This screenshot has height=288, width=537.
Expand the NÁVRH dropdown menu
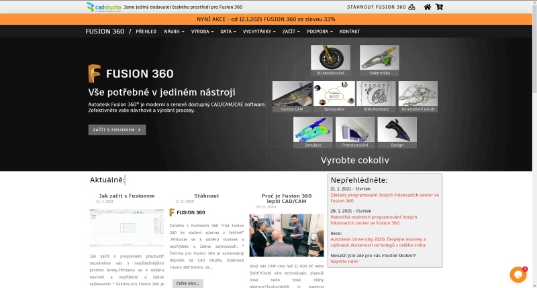[174, 31]
